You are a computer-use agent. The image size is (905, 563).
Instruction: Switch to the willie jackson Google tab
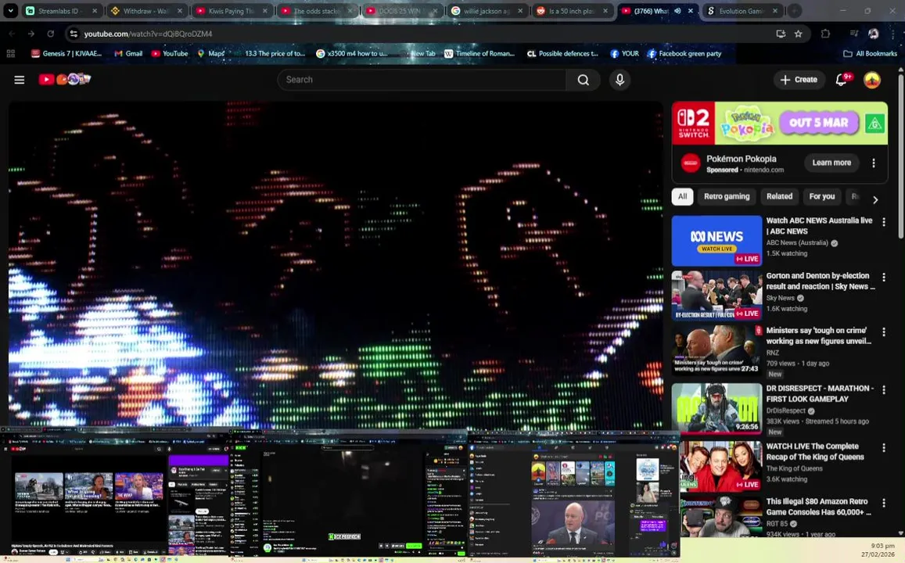tap(488, 11)
